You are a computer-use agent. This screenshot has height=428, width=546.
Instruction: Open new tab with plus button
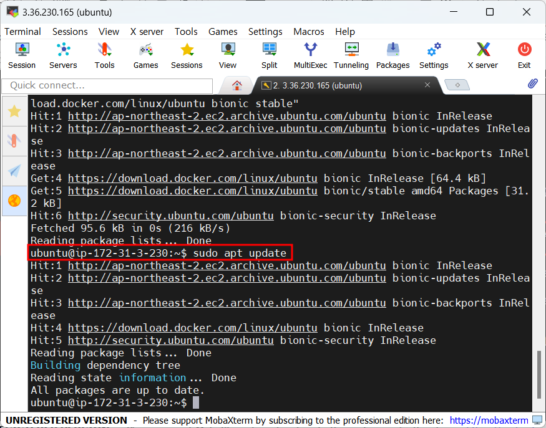tap(457, 85)
